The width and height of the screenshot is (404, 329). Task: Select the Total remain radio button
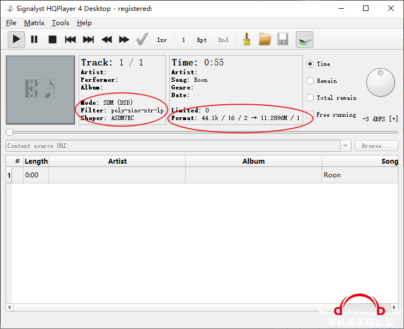click(310, 98)
